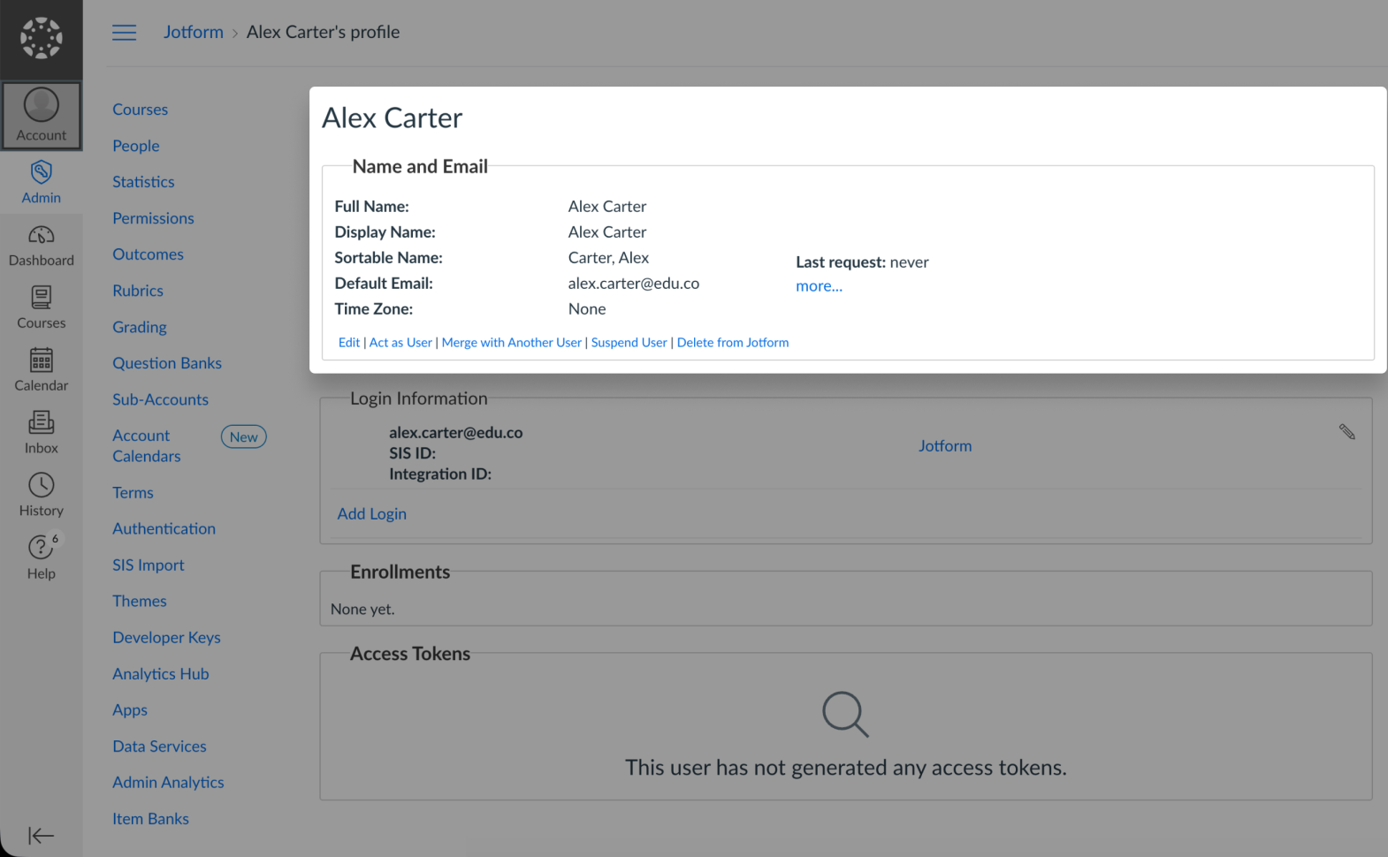Click the Jotform breadcrumb link
Viewport: 1388px width, 857px height.
click(x=194, y=32)
